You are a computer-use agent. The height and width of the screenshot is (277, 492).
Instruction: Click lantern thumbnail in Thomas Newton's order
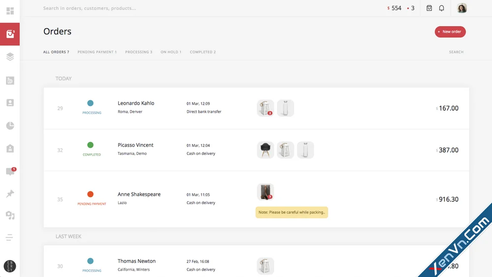[266, 266]
